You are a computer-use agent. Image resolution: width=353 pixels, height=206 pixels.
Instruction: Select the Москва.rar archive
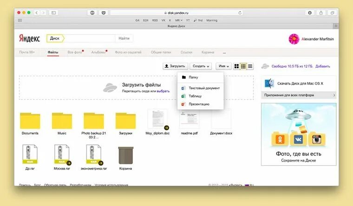[62, 157]
